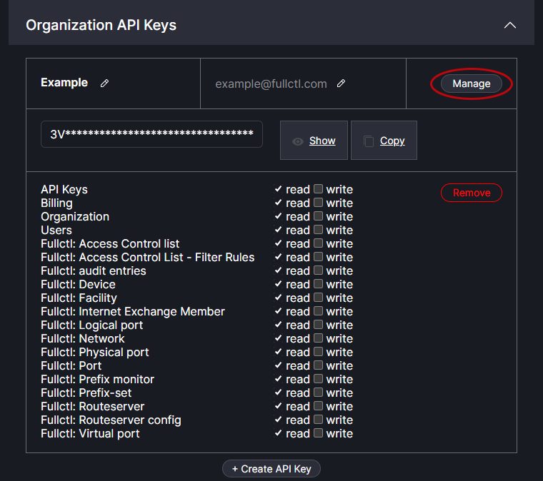This screenshot has height=481, width=543.
Task: Click the eye icon to show key
Action: click(x=298, y=141)
